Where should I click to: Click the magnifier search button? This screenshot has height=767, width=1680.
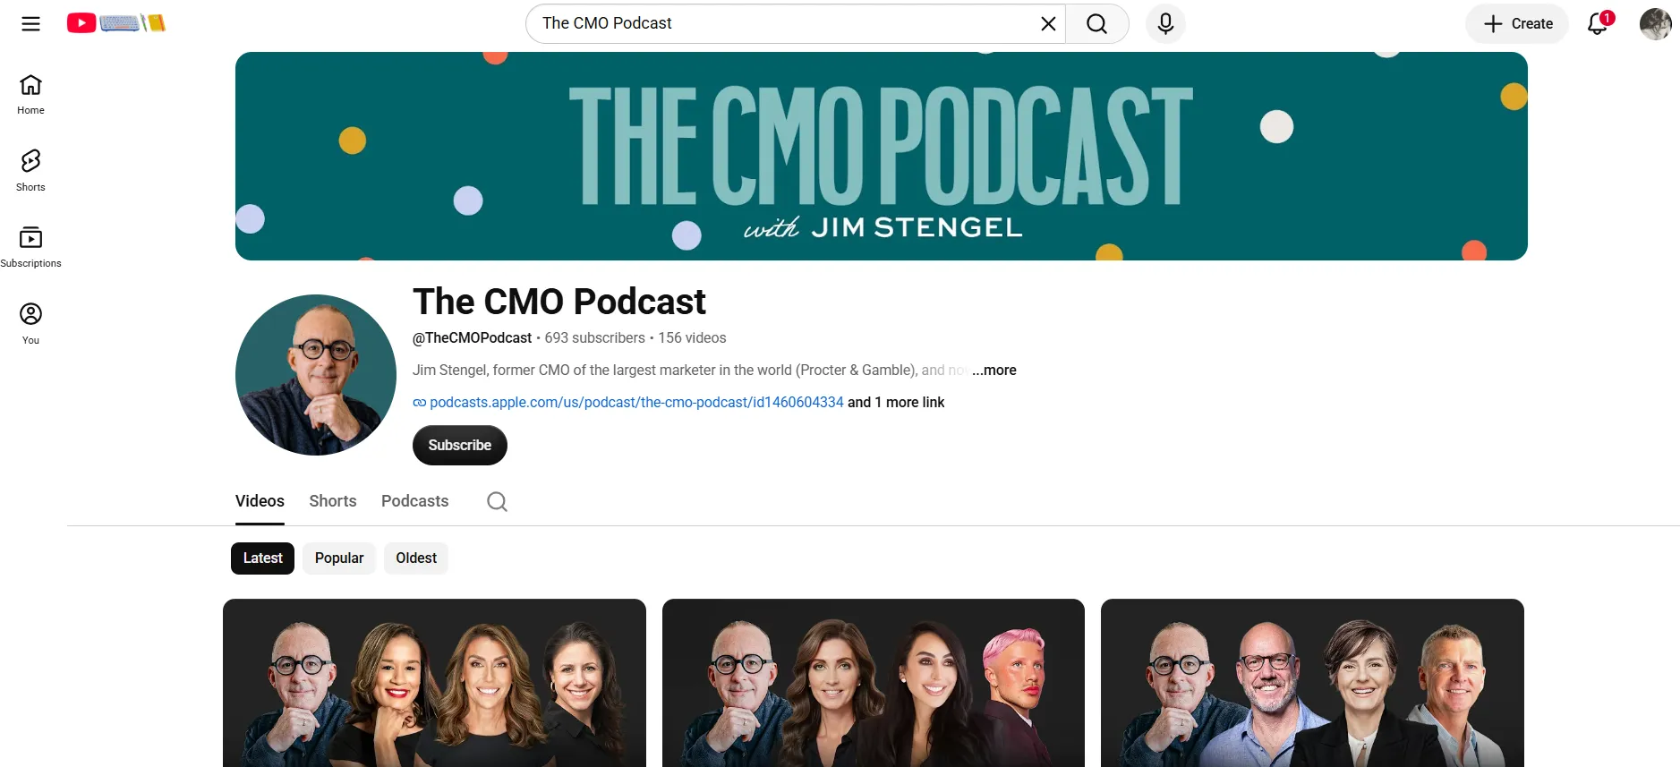[x=1096, y=23]
